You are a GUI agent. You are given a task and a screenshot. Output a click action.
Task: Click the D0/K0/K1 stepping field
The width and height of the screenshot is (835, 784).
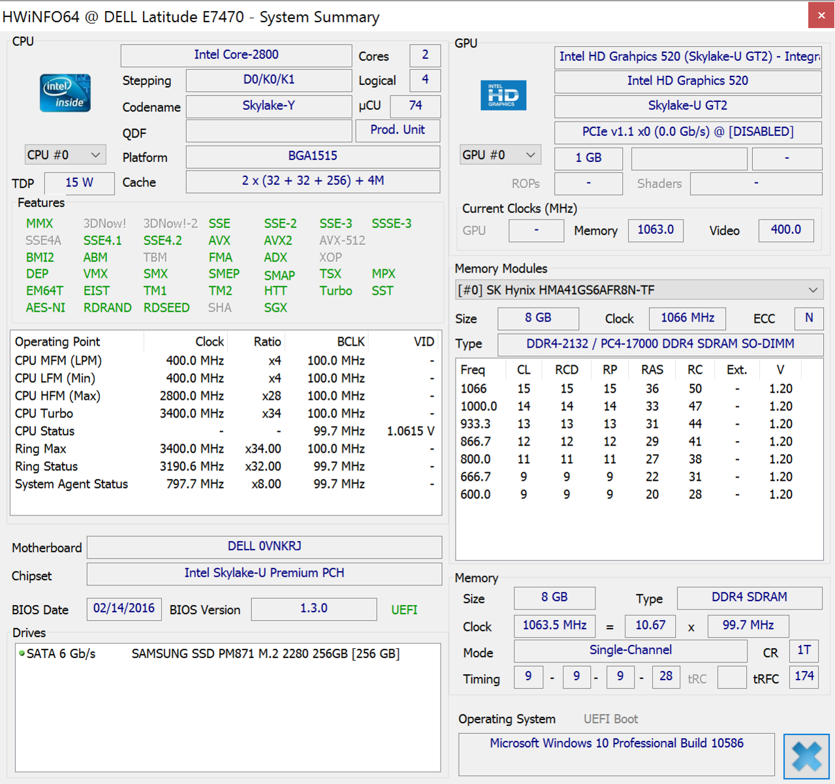click(269, 80)
